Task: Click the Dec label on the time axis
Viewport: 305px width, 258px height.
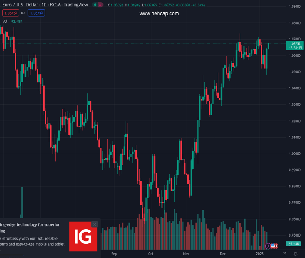Action: (223, 254)
